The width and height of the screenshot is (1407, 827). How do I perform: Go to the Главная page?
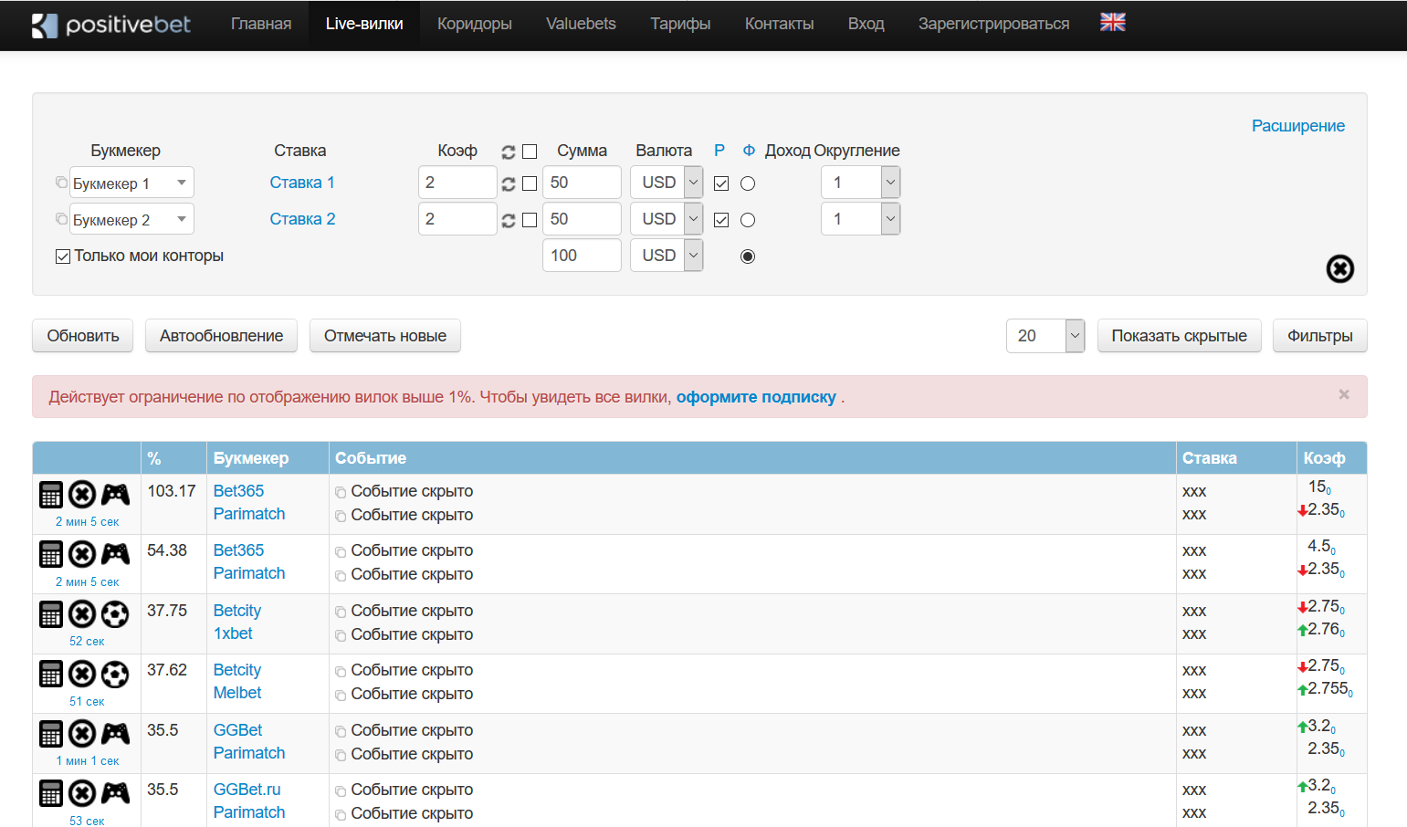pyautogui.click(x=261, y=24)
